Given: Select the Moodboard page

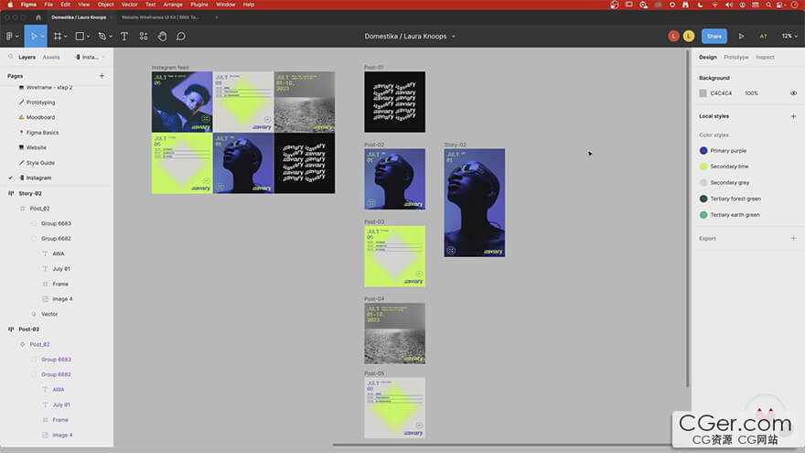Looking at the screenshot, I should coord(40,117).
